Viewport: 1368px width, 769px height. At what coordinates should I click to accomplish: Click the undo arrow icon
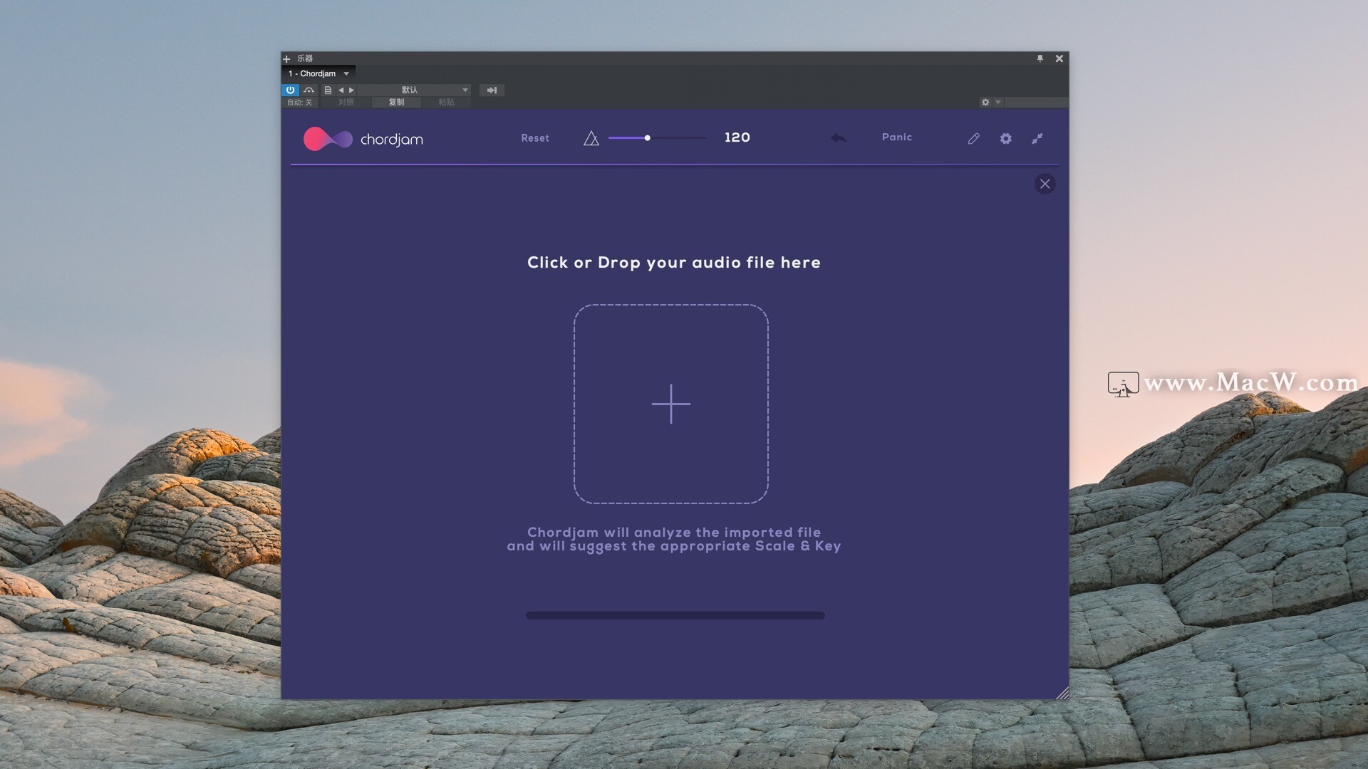(838, 138)
